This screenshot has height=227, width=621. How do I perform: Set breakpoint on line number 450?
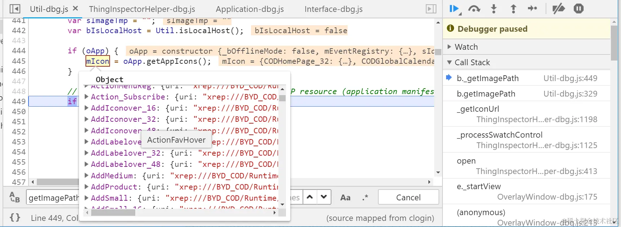(19, 112)
